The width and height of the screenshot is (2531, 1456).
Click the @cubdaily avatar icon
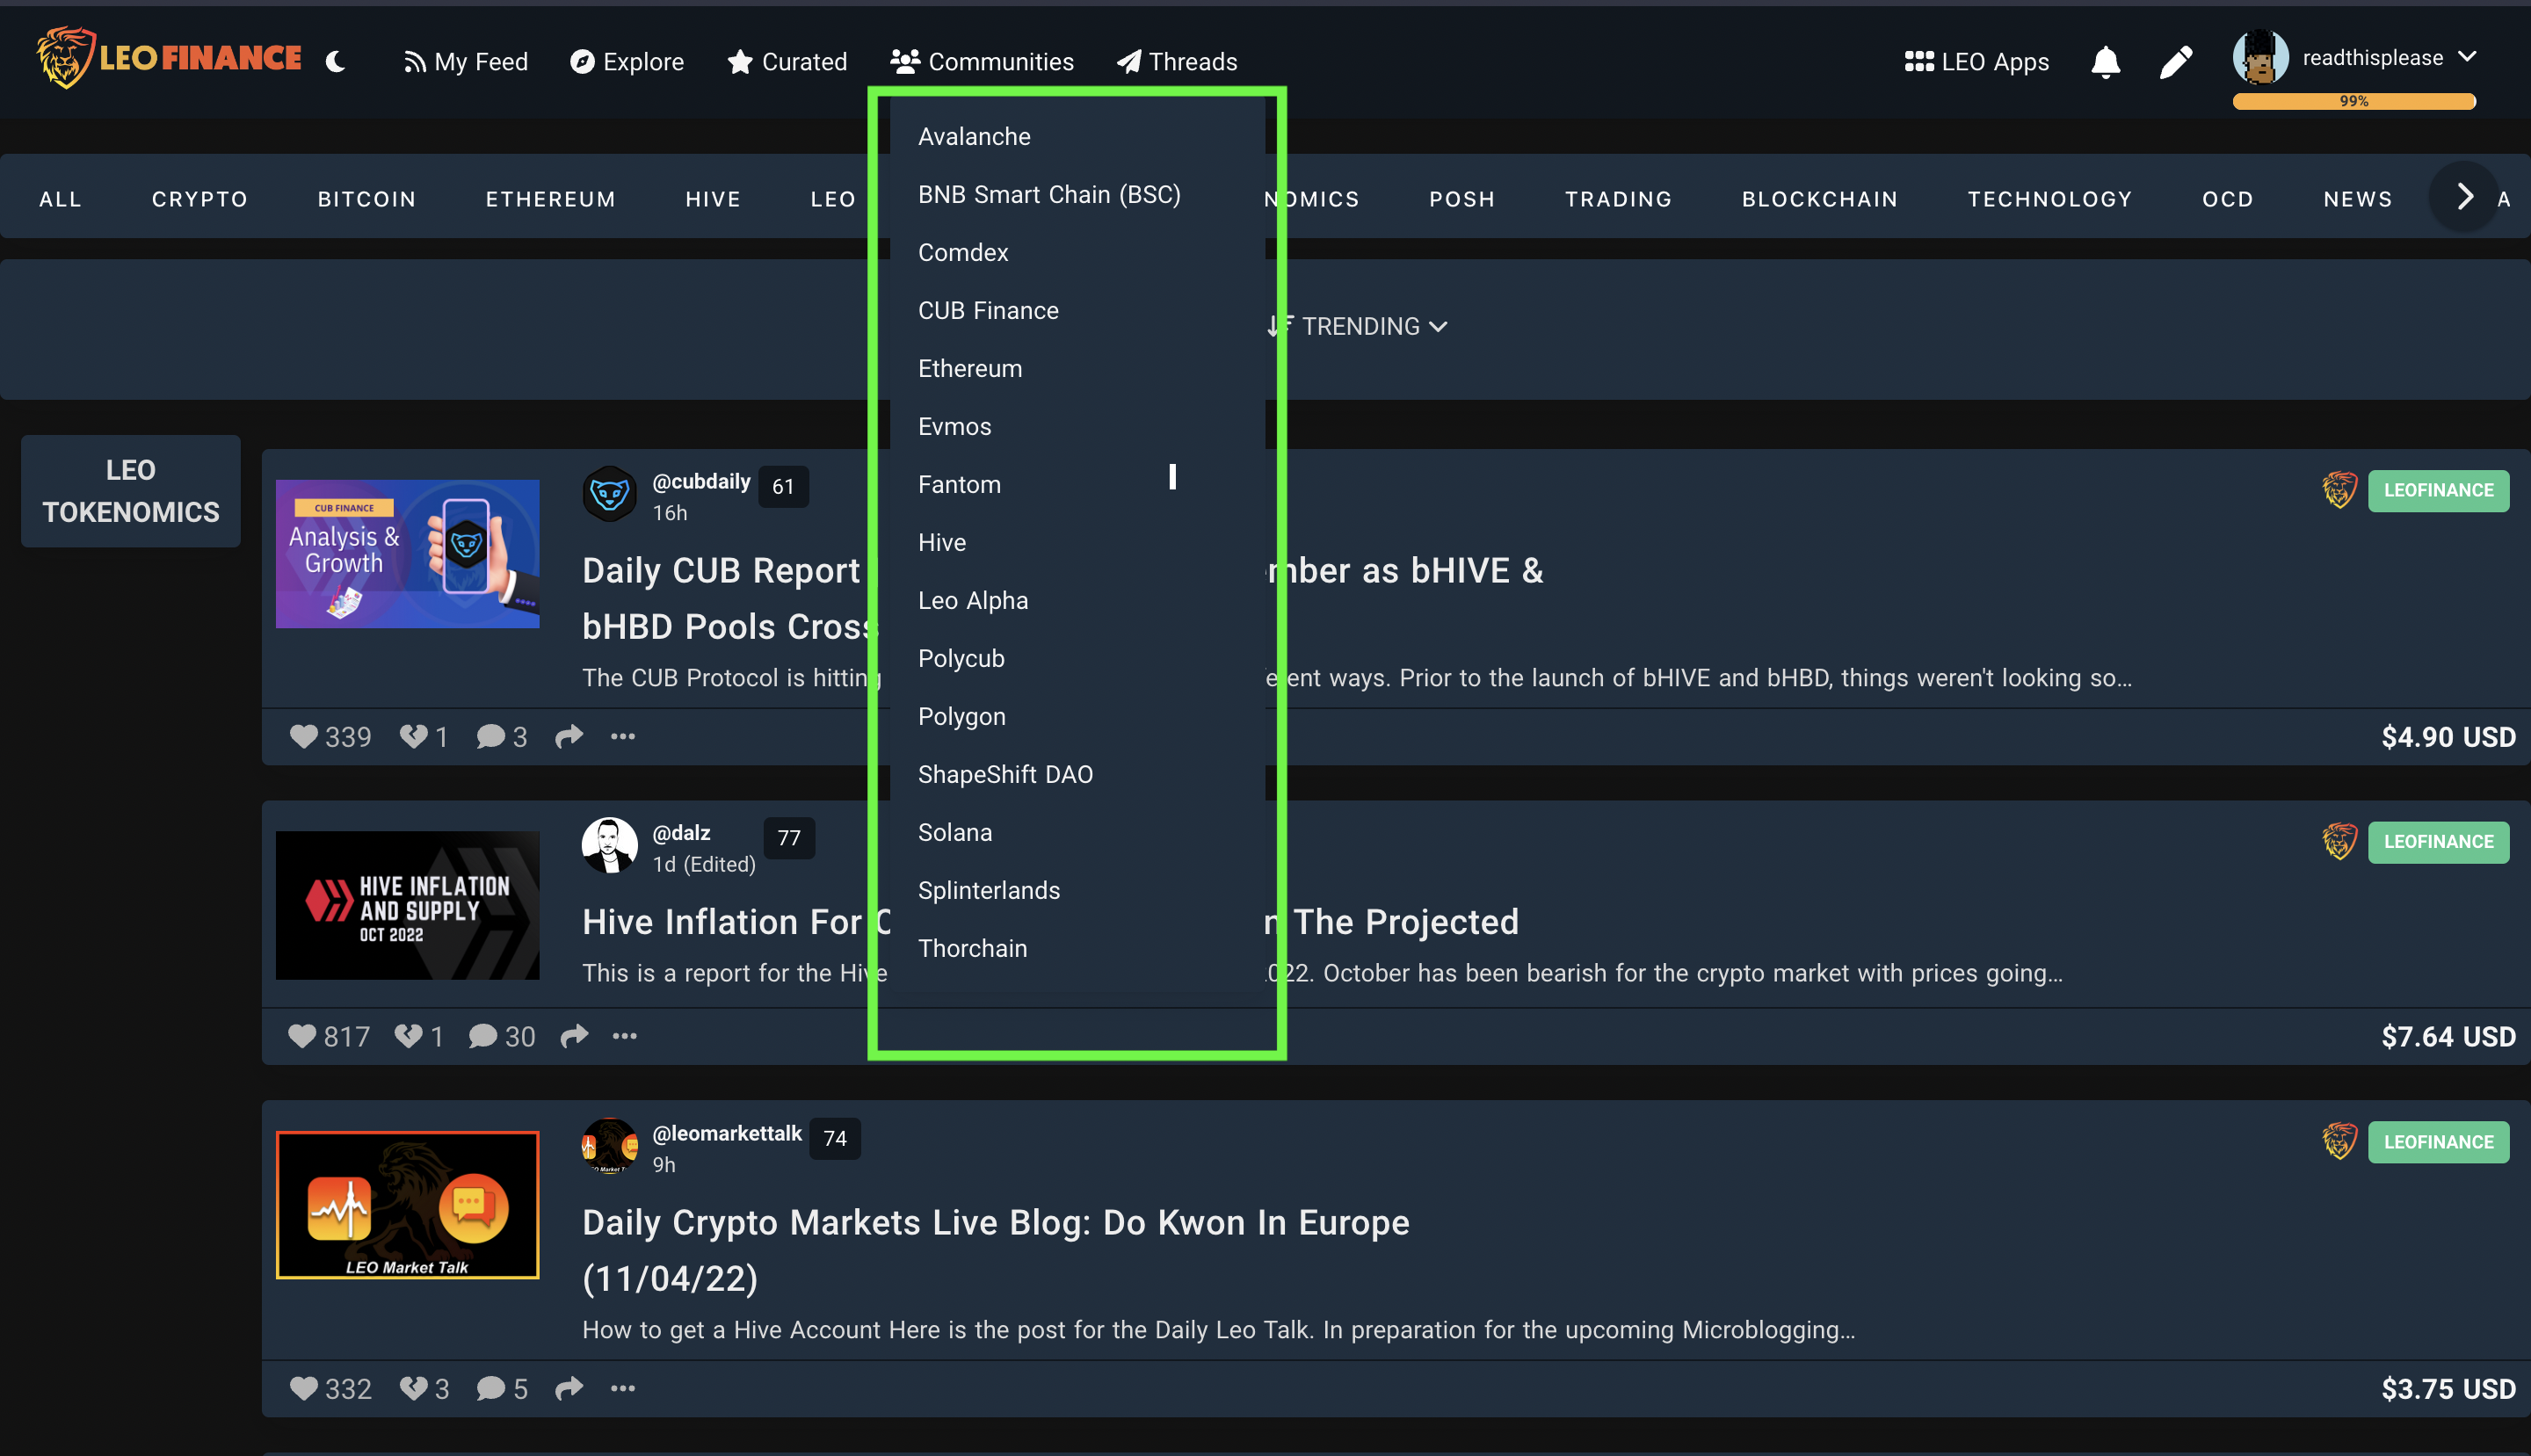pyautogui.click(x=610, y=493)
